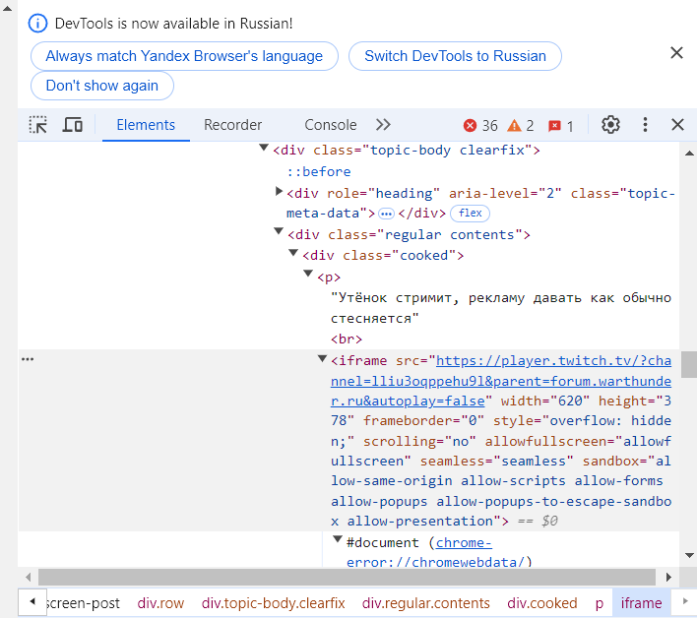The height and width of the screenshot is (618, 697).
Task: Click the horizontal scrollbar thumb
Action: [x=347, y=577]
